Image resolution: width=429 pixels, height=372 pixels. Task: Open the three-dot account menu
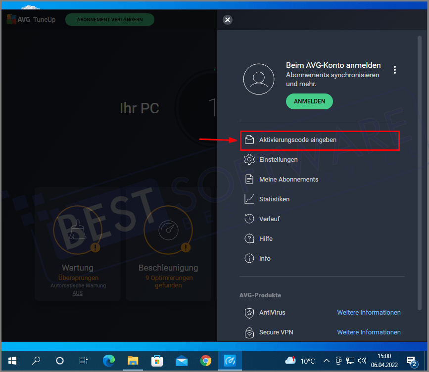pyautogui.click(x=395, y=70)
